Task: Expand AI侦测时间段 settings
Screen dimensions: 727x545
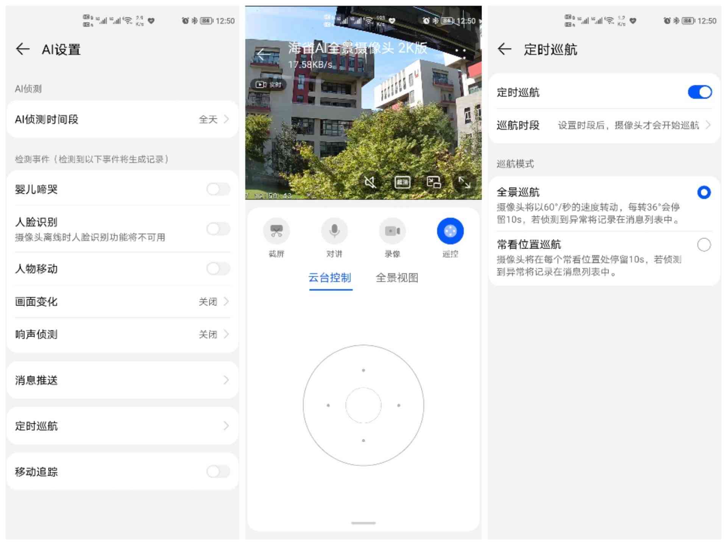Action: [120, 120]
